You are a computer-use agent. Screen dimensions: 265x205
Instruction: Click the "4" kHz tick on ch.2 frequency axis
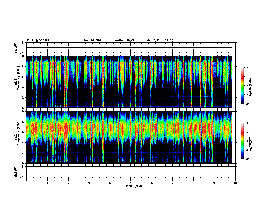click(23, 143)
